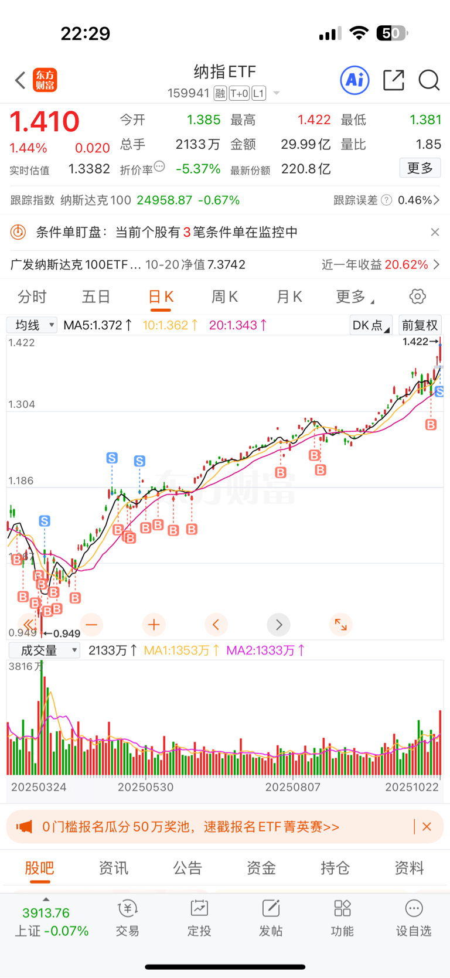The width and height of the screenshot is (450, 978).
Task: Open search with magnifier icon
Action: [429, 80]
